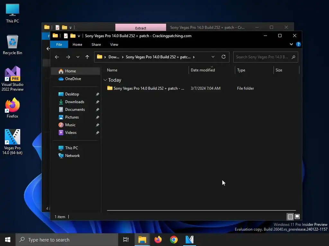
Task: Refresh the current folder view
Action: [x=224, y=57]
